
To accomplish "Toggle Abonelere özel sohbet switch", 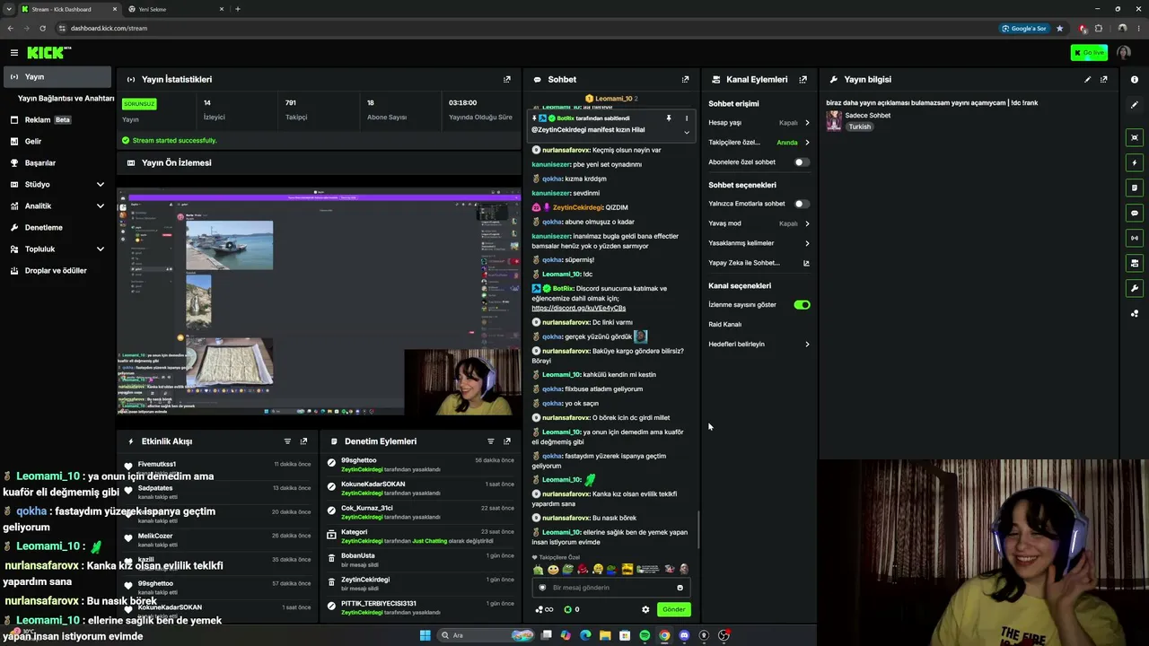I will (802, 162).
